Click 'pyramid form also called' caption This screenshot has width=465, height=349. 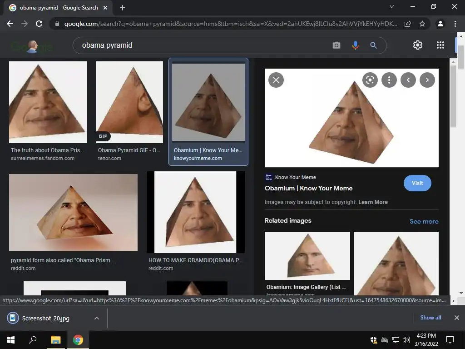pyautogui.click(x=64, y=260)
